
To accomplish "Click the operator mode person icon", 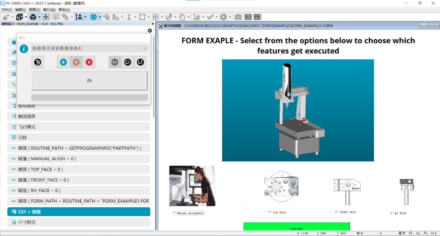I will (x=79, y=17).
